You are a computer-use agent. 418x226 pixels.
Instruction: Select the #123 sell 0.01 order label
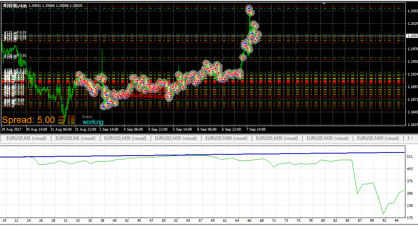point(15,33)
